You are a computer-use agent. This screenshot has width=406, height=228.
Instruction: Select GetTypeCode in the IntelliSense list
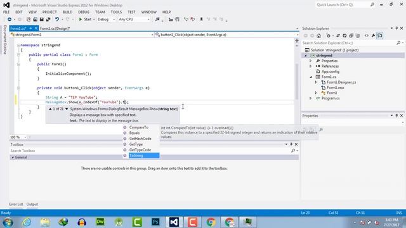pos(141,150)
